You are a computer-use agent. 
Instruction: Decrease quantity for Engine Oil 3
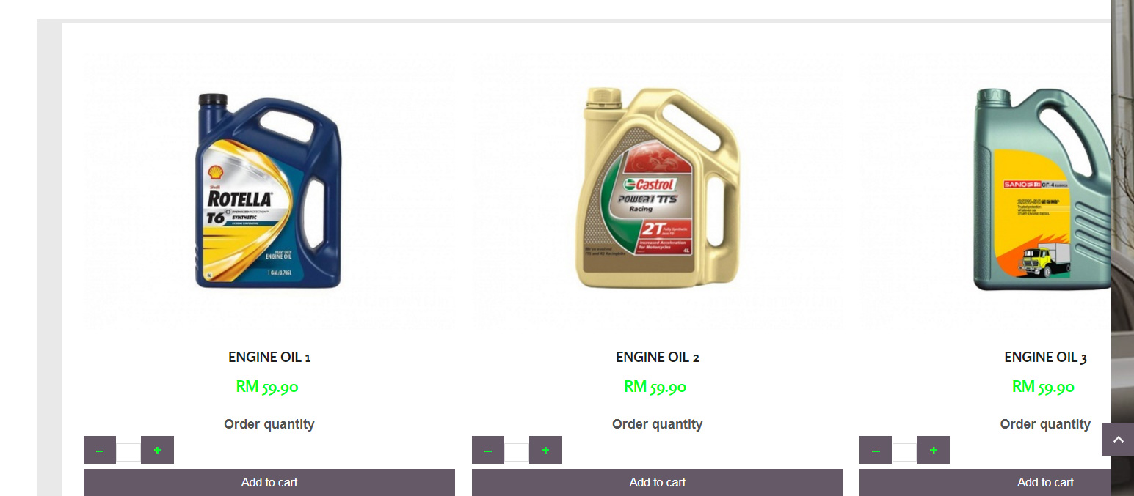tap(876, 450)
